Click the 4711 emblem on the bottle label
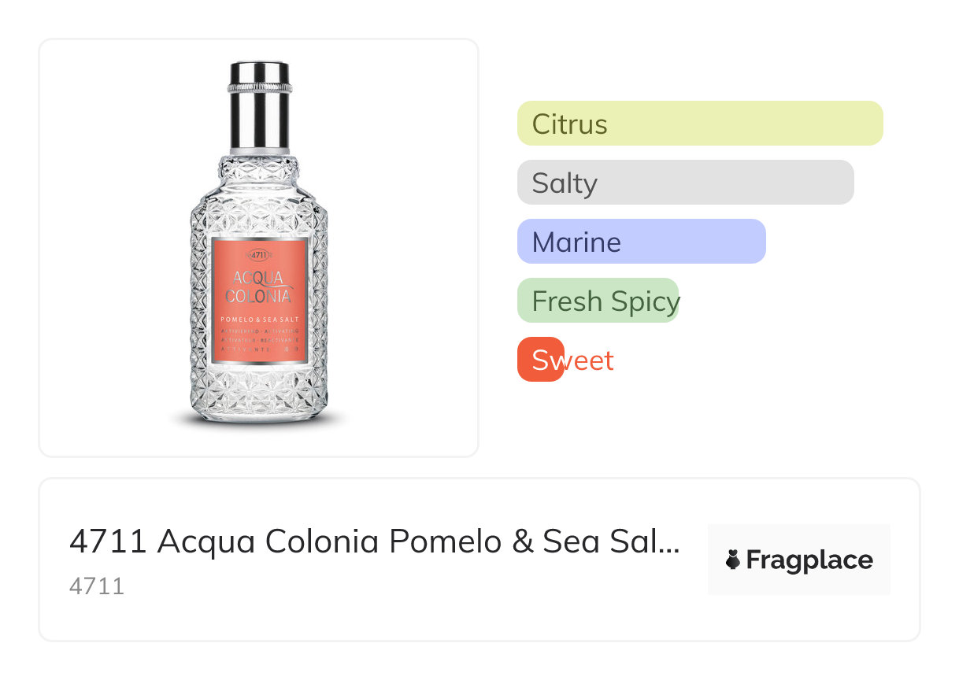This screenshot has width=959, height=680. (x=258, y=254)
